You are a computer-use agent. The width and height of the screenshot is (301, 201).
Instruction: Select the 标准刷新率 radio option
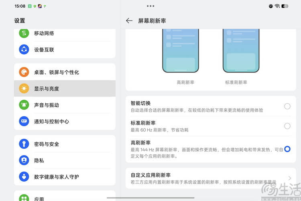coord(287,126)
